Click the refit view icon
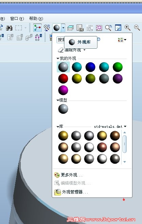This screenshot has width=142, height=224. [x=118, y=28]
